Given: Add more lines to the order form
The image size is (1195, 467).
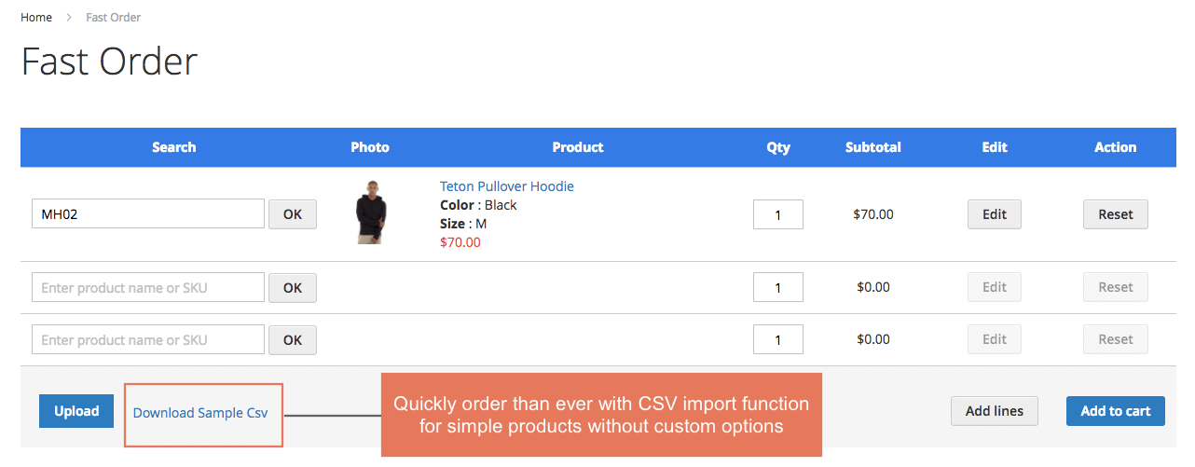Looking at the screenshot, I should 995,411.
